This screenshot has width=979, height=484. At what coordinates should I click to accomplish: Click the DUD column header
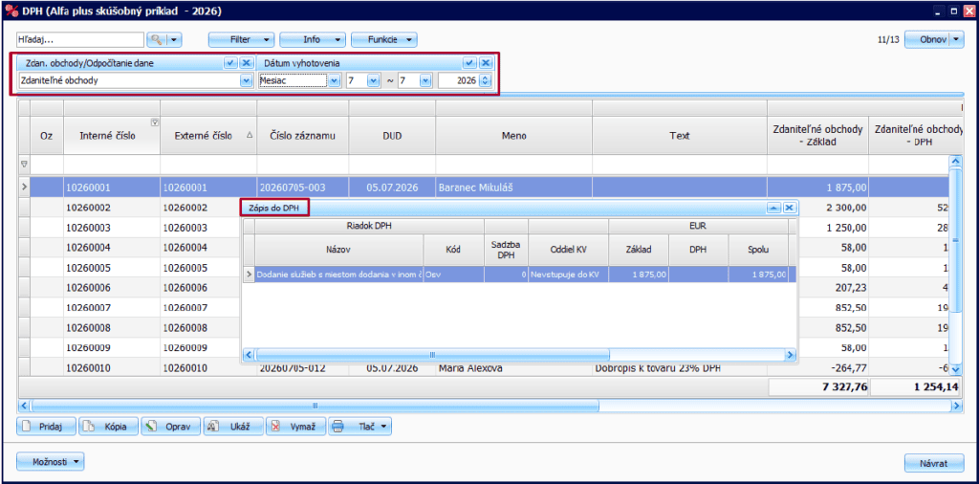(392, 136)
